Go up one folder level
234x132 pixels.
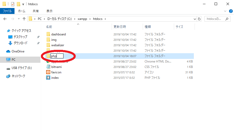(x=24, y=19)
